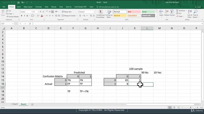Click the Cut scissors icon
The height and width of the screenshot is (114, 204).
coord(7,10)
